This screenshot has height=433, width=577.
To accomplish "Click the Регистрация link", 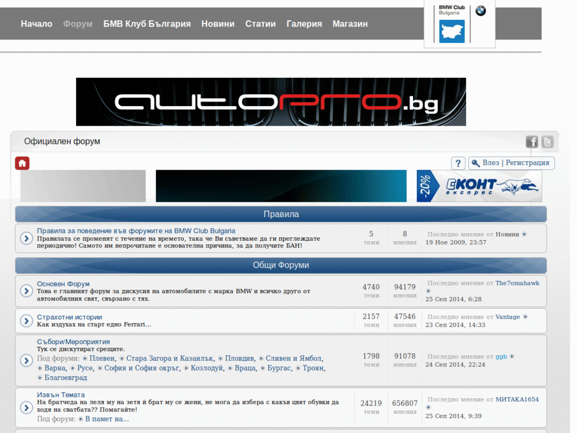I will tap(527, 163).
